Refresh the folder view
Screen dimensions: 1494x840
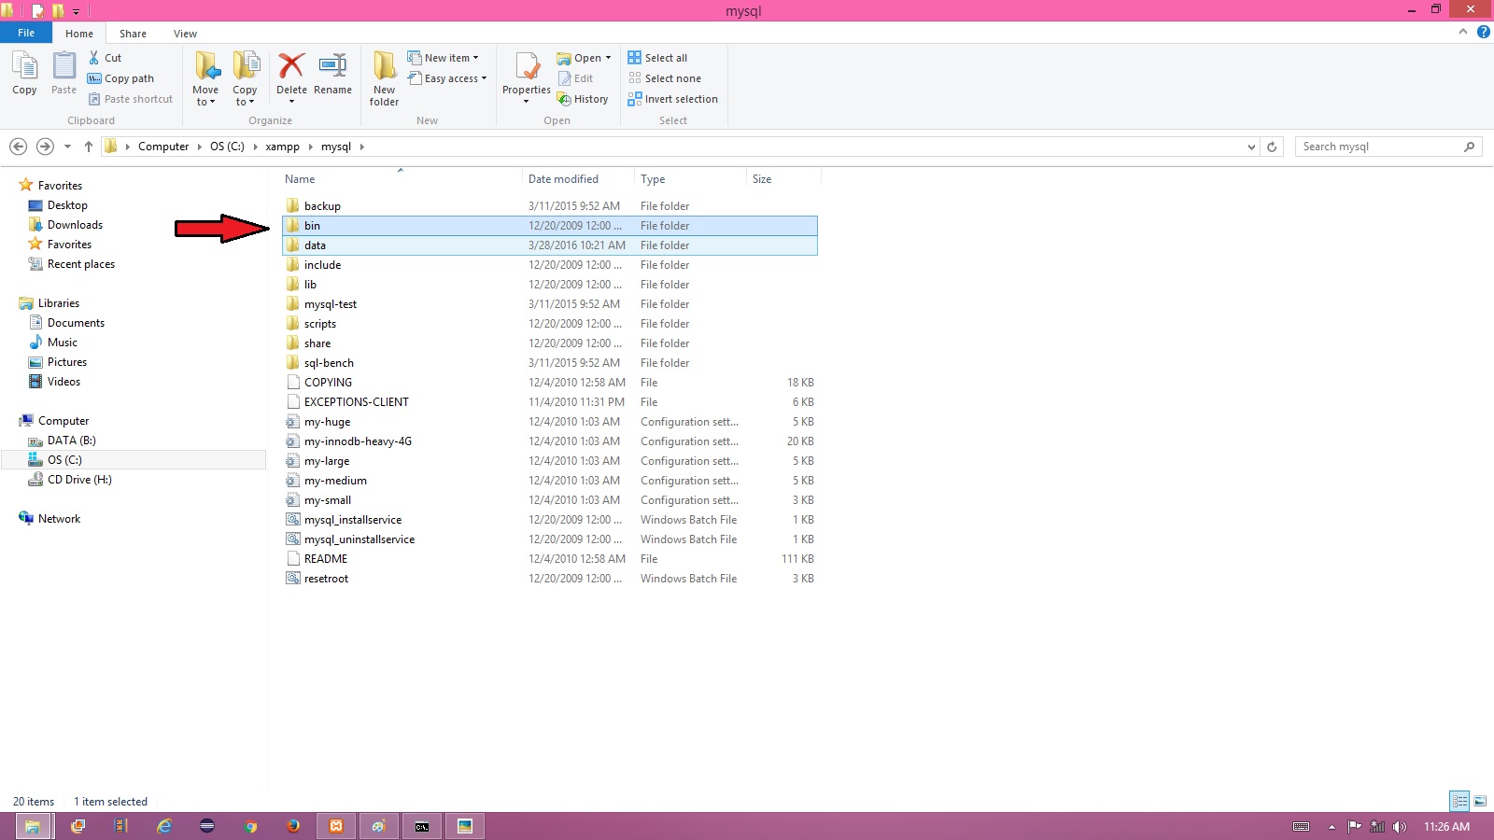click(1271, 147)
